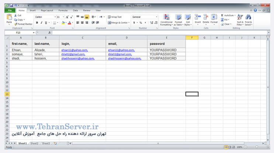Toggle Wrap Text for the cell
274x153 pixels.
[x=115, y=17]
